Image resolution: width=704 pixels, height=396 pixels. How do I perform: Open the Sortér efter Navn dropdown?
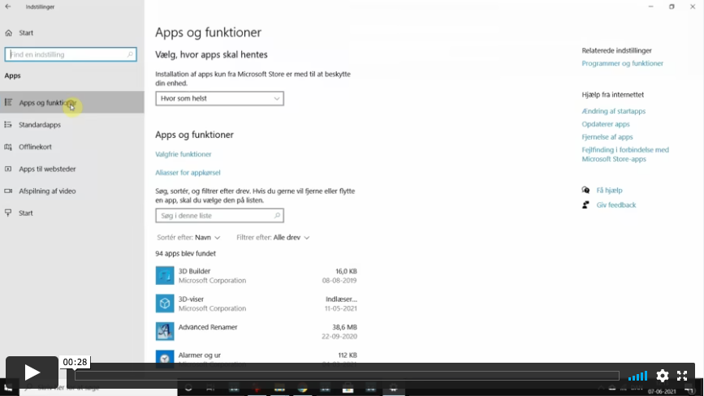[x=207, y=238]
